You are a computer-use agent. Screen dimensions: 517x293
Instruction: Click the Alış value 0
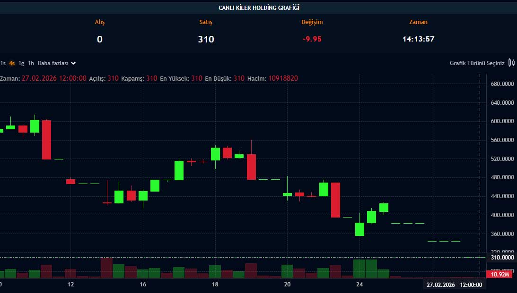click(99, 39)
